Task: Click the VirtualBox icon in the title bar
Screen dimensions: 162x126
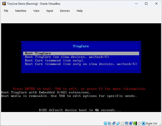Action: [x=4, y=4]
